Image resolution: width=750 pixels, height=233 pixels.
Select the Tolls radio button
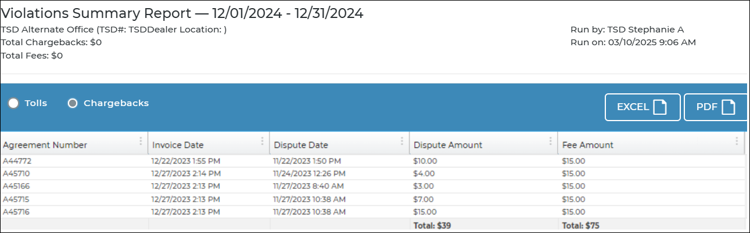13,104
